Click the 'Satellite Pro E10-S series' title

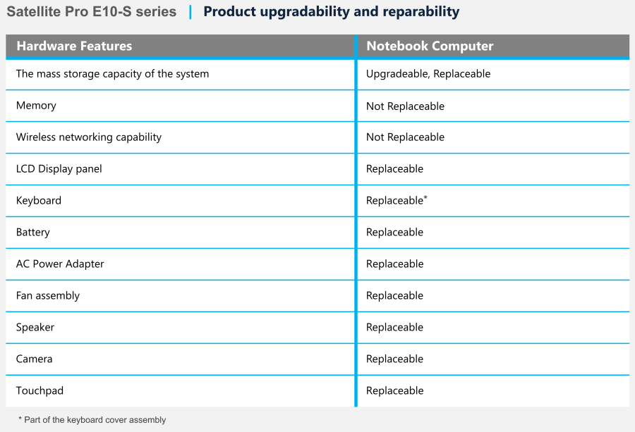(x=92, y=12)
